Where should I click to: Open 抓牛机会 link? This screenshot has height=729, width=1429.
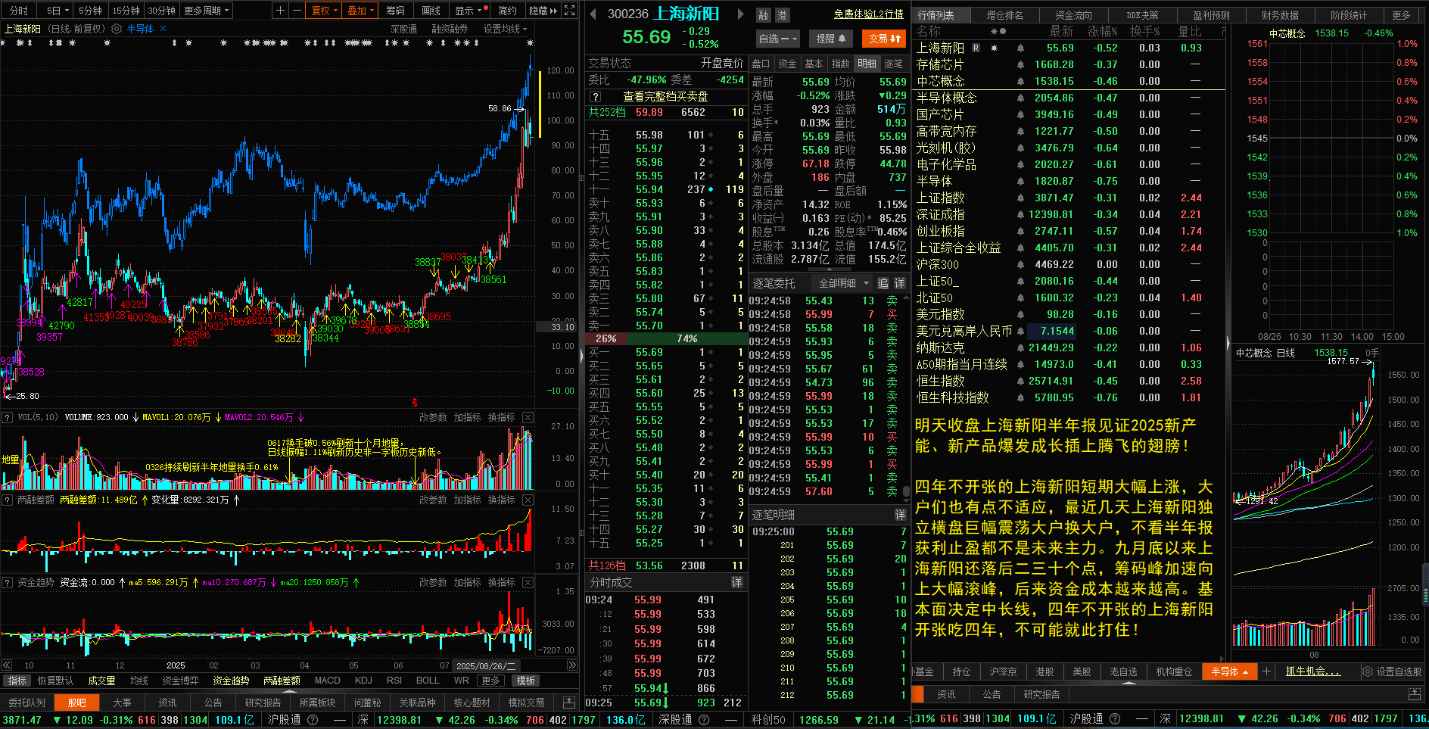click(x=1314, y=671)
